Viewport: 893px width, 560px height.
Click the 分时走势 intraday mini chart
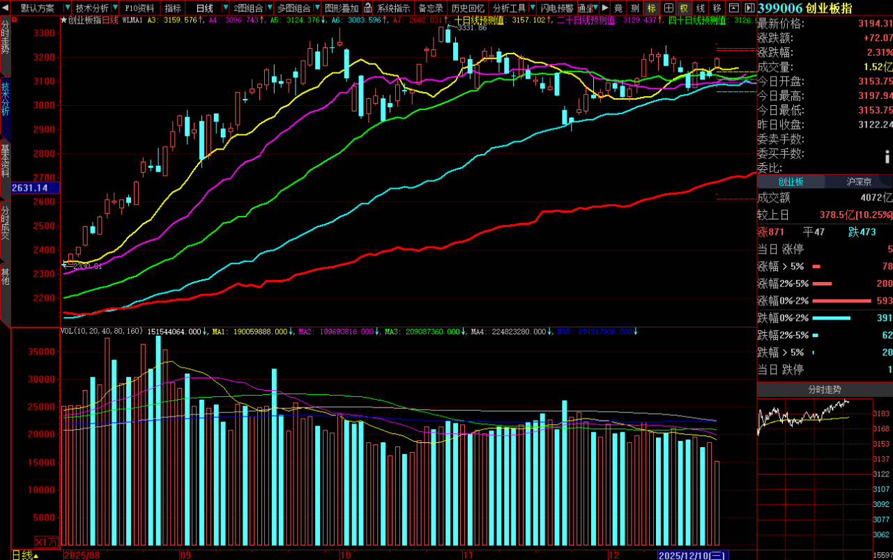[803, 418]
